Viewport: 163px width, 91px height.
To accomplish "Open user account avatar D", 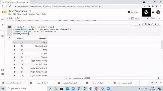I will 158,12.
